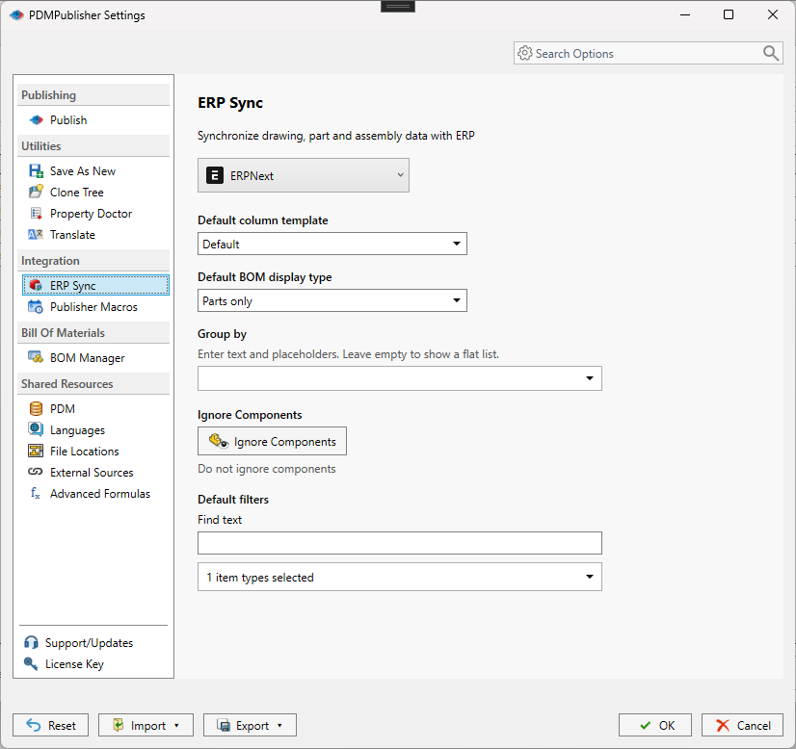Open the Group by combo box arrow
The height and width of the screenshot is (749, 796).
point(590,378)
